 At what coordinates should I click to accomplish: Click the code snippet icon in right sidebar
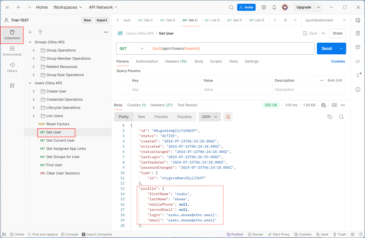358,61
